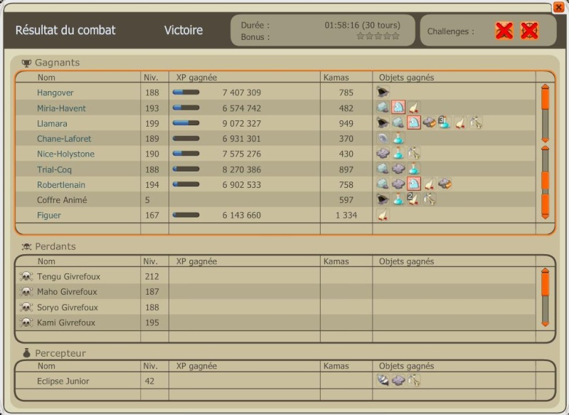Click the fang item in Robertlenain's row
The width and height of the screenshot is (569, 415).
[x=430, y=184]
